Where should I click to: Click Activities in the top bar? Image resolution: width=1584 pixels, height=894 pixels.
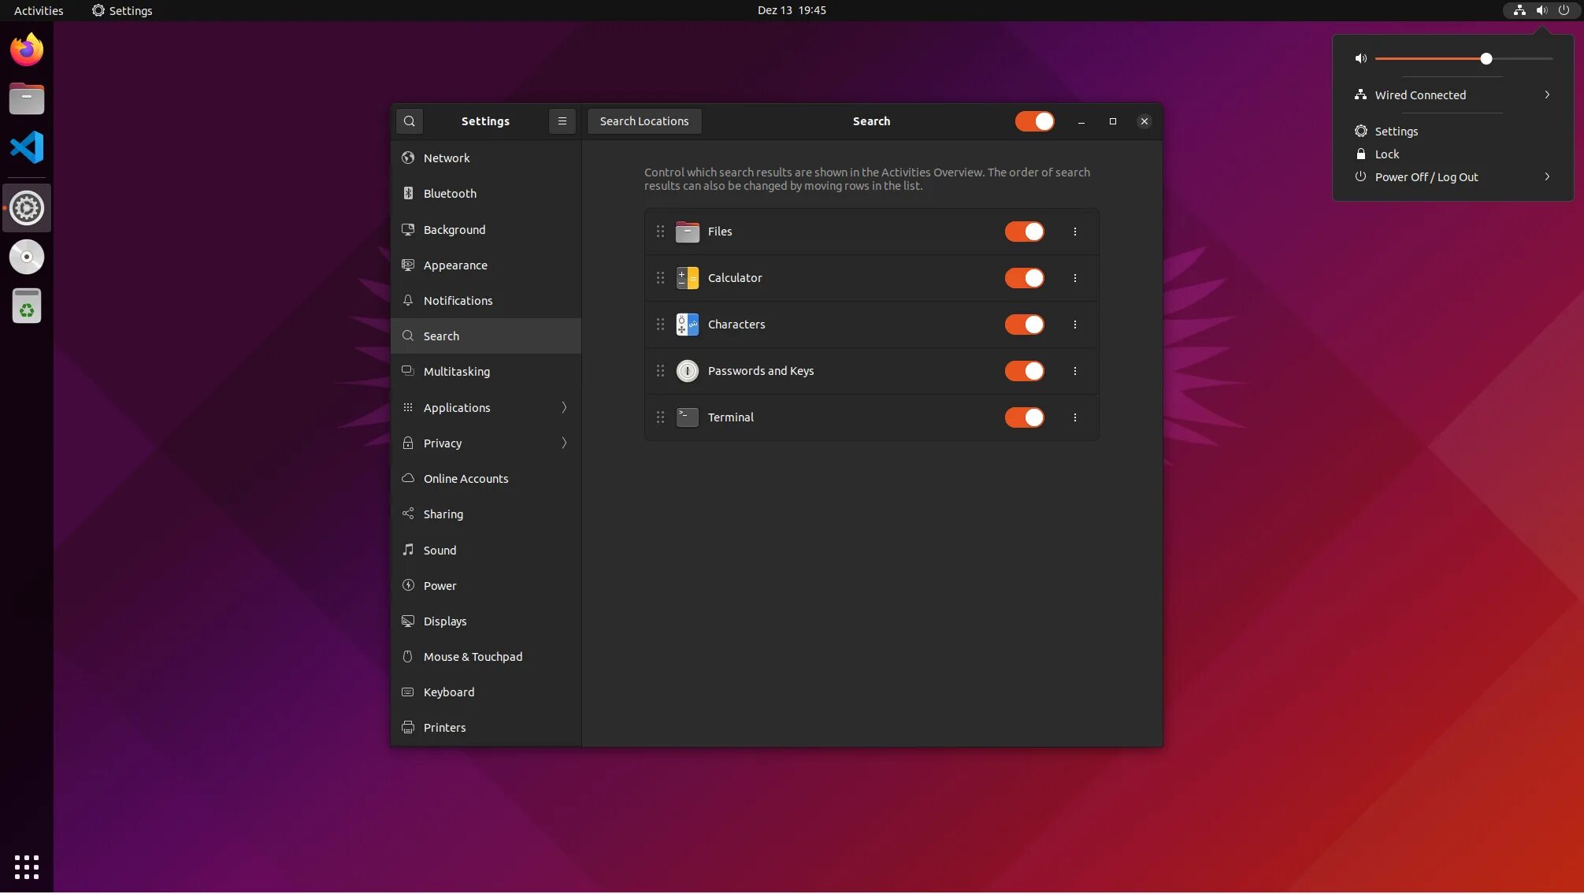click(x=39, y=11)
